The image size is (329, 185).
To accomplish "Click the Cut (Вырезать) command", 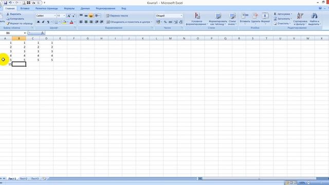I will coord(14,14).
